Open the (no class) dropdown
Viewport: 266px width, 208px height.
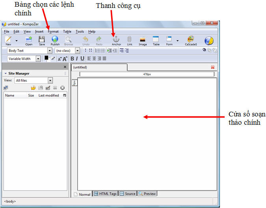pyautogui.click(x=67, y=51)
